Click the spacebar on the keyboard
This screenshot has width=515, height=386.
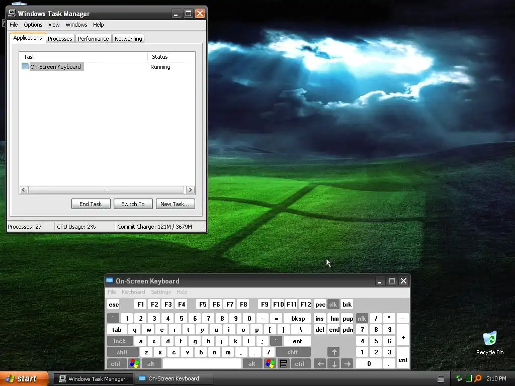202,363
